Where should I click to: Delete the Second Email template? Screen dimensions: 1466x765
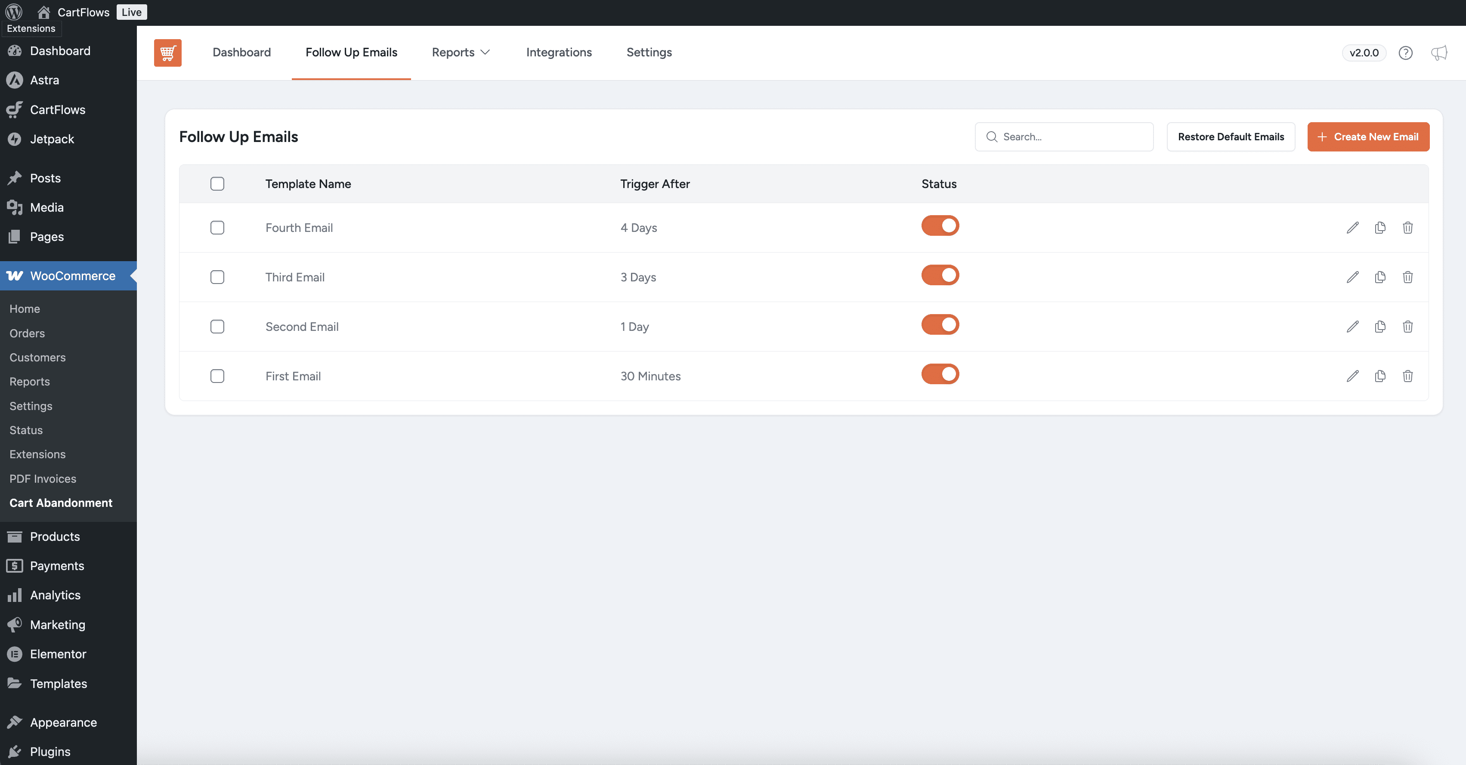[1407, 327]
